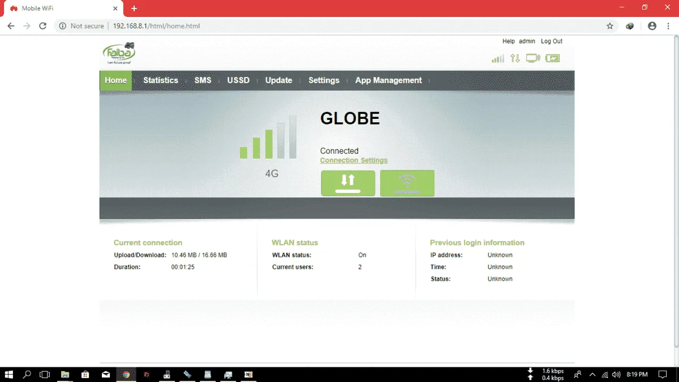Open the Statistics tab
Viewport: 679px width, 382px height.
tap(161, 80)
